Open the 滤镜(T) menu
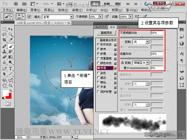The height and width of the screenshot is (140, 187). [x=77, y=10]
